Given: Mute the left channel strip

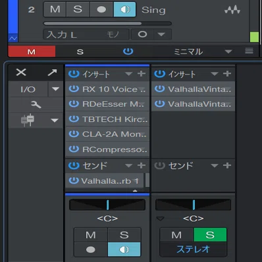Looking at the screenshot, I should (x=91, y=235).
